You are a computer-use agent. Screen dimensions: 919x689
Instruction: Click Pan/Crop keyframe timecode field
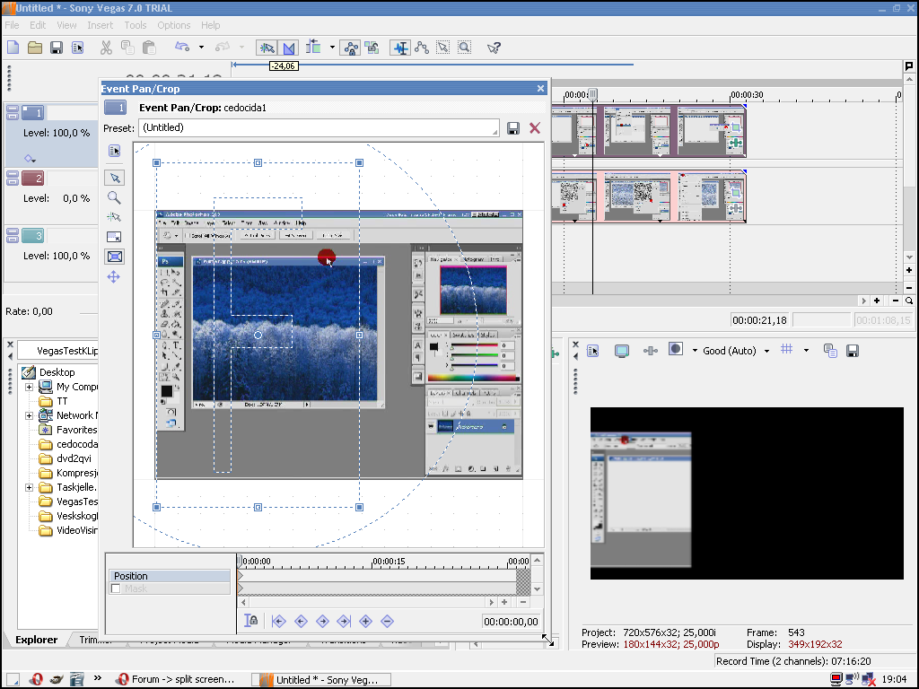[511, 622]
